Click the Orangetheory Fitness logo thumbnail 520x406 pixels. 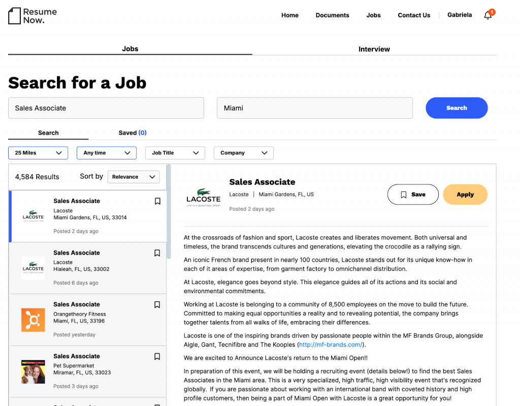33,320
